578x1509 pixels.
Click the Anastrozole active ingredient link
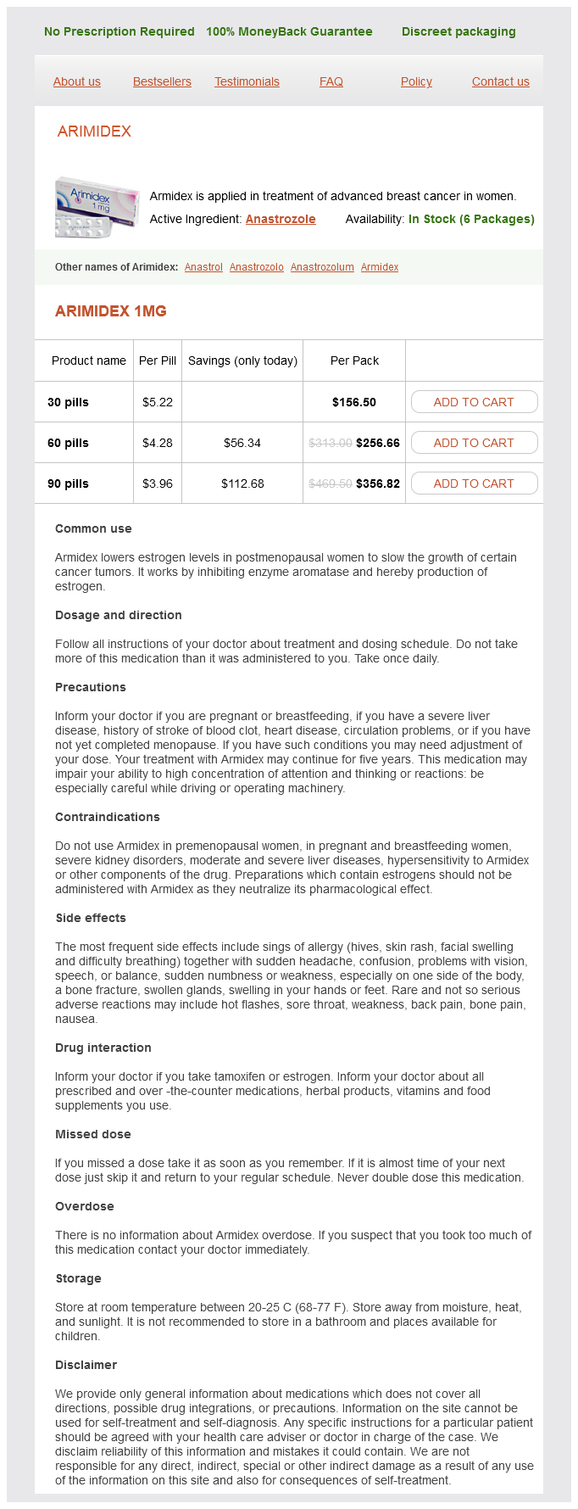tap(281, 219)
